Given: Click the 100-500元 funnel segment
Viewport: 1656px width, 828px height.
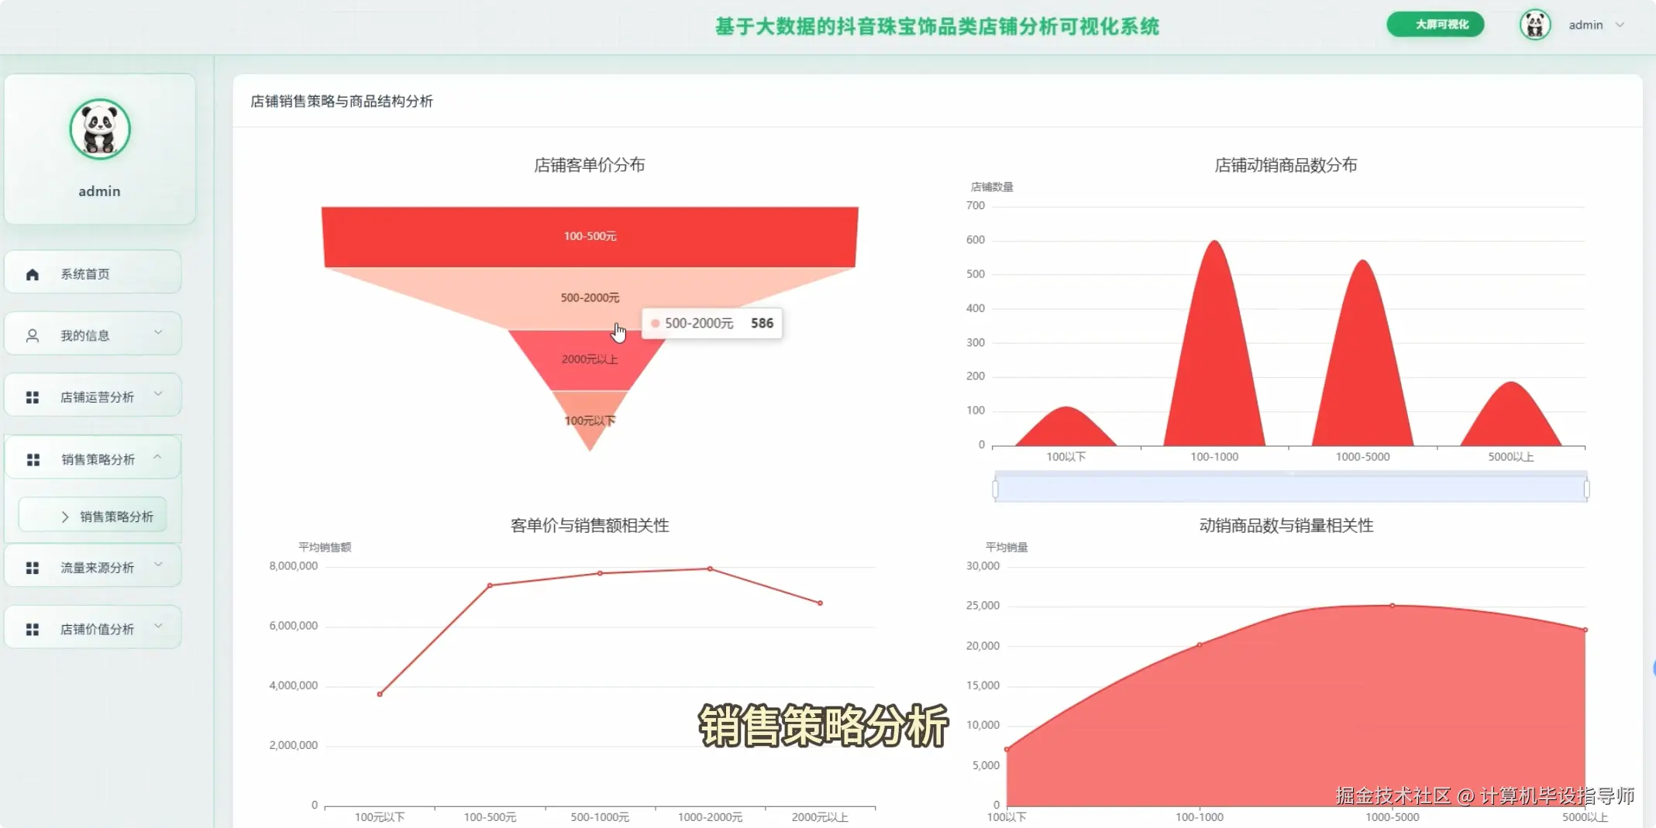Looking at the screenshot, I should 590,236.
